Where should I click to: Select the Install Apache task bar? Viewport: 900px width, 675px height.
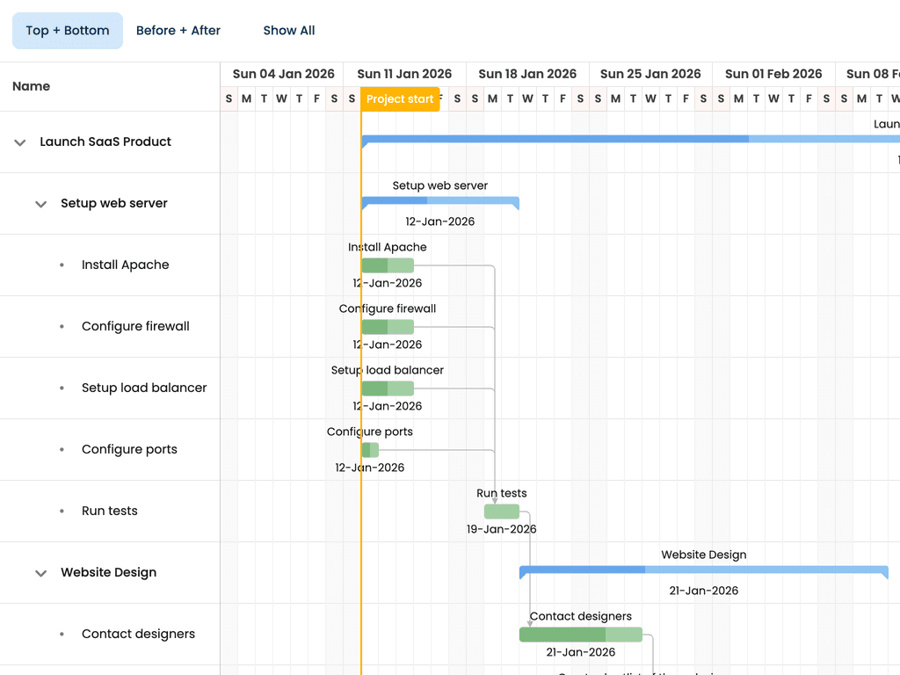tap(388, 265)
